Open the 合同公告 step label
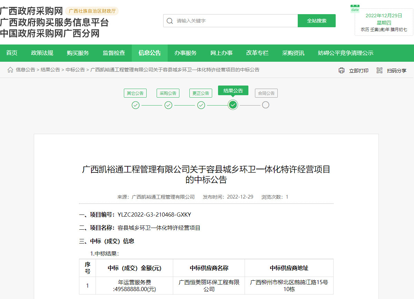The image size is (414, 299). coord(266,93)
